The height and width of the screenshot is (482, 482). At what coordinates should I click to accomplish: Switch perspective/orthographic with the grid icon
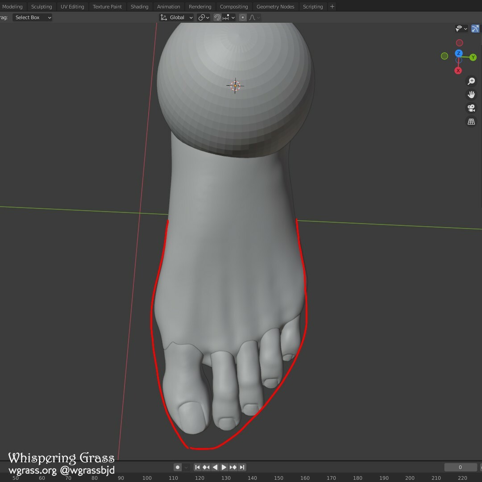[x=471, y=122]
